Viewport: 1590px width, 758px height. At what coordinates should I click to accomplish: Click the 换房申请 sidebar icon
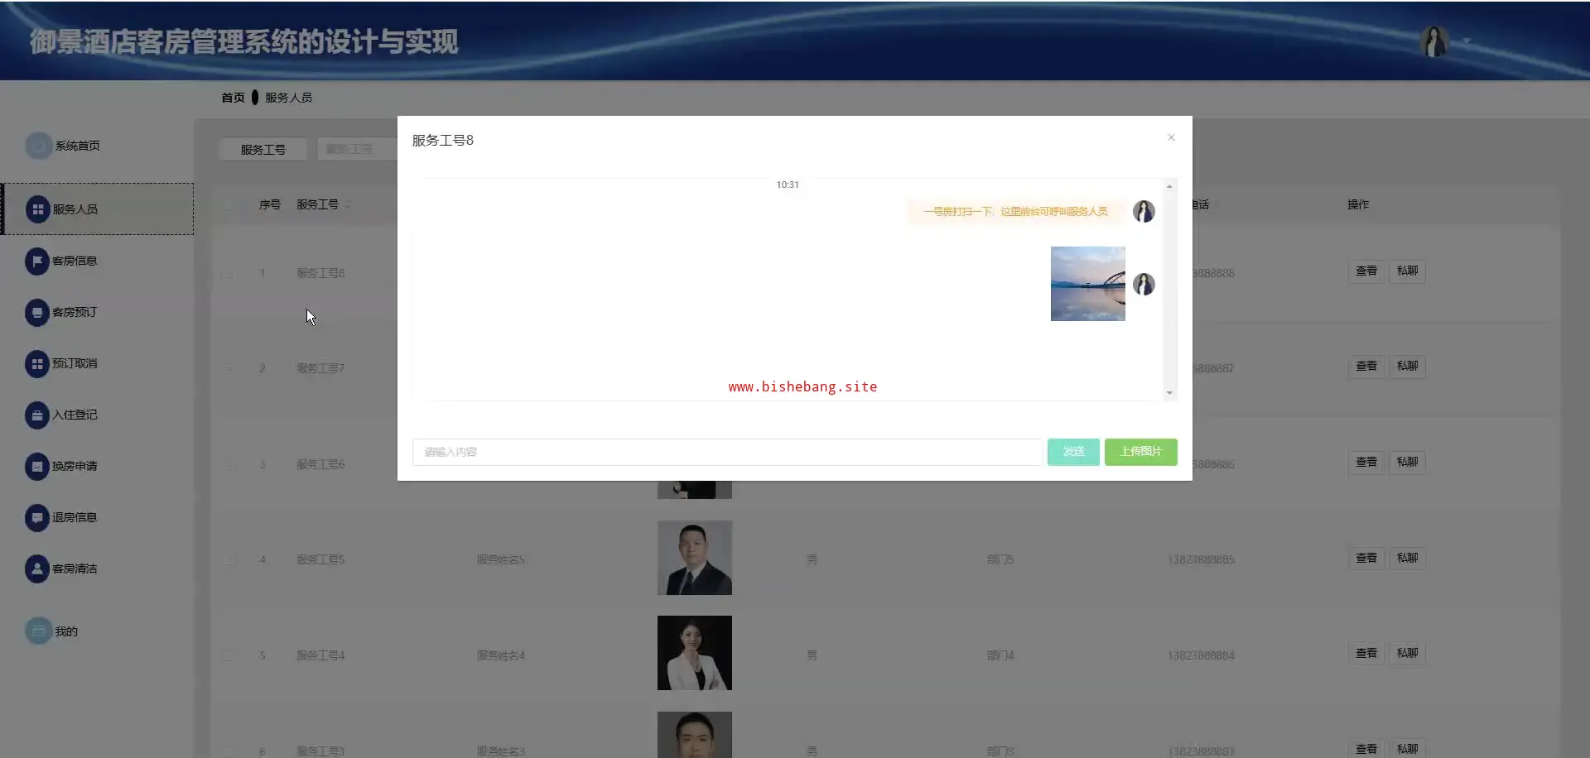click(37, 466)
